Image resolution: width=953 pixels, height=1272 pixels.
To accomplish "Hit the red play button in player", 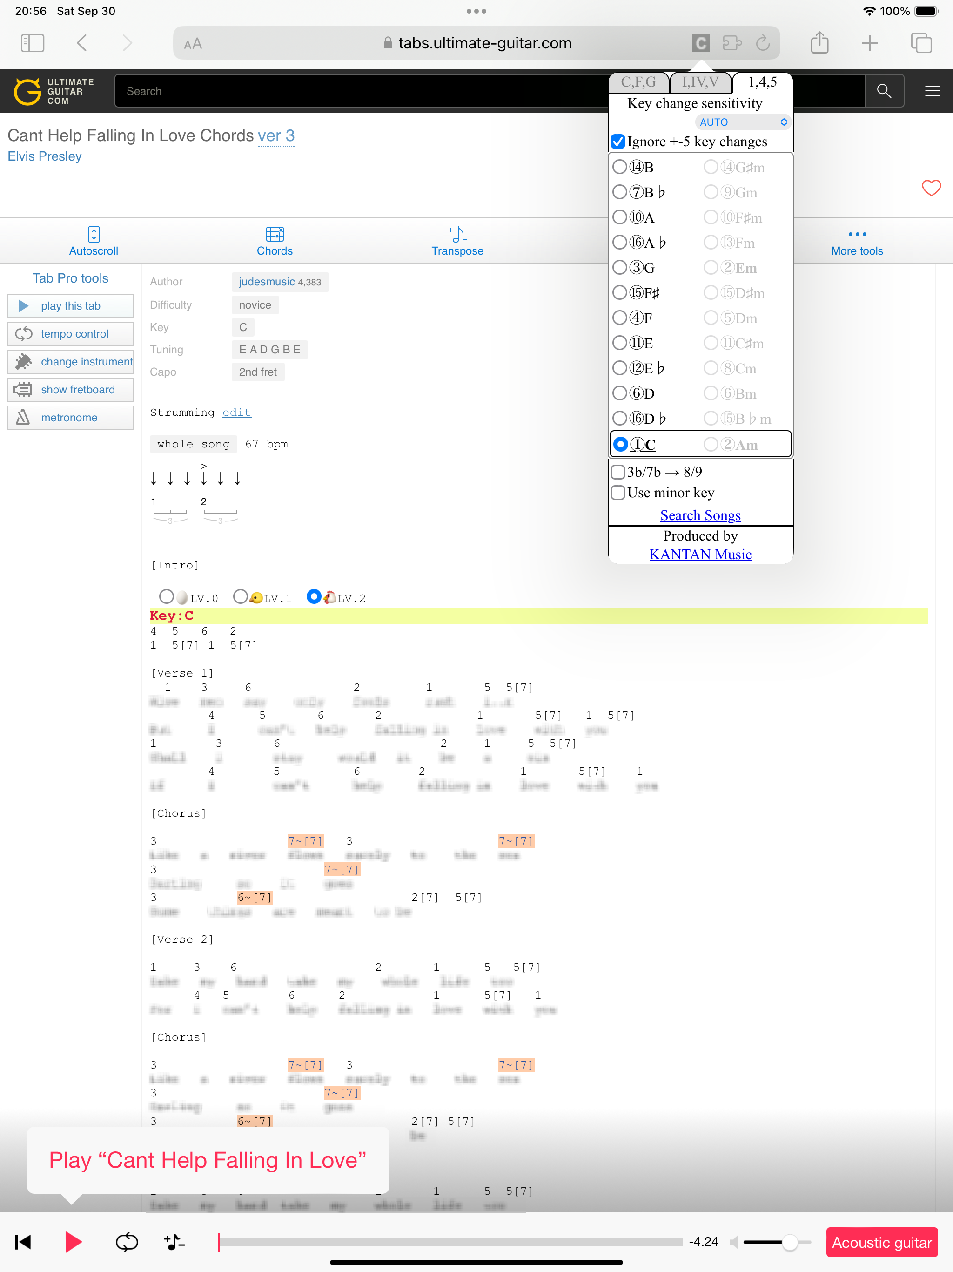I will [73, 1242].
